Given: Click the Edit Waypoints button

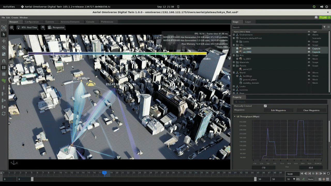Looking at the screenshot, I should click(x=279, y=110).
